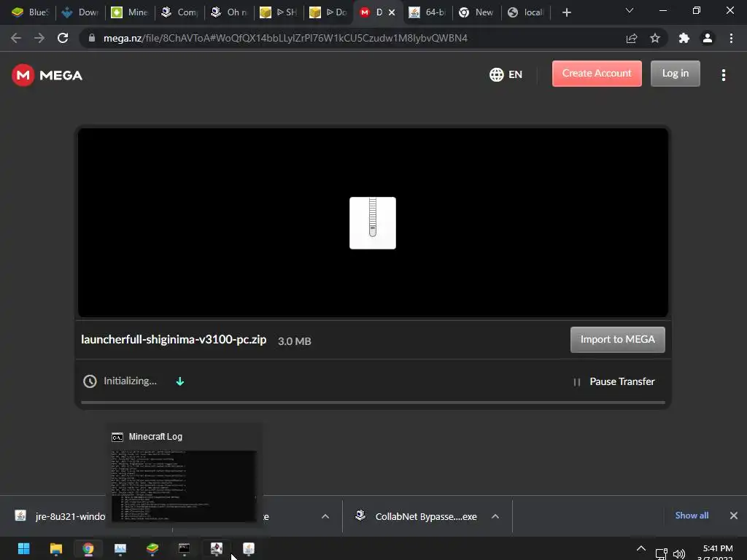This screenshot has height=560, width=747.
Task: Switch to the 64-b tab
Action: [427, 12]
